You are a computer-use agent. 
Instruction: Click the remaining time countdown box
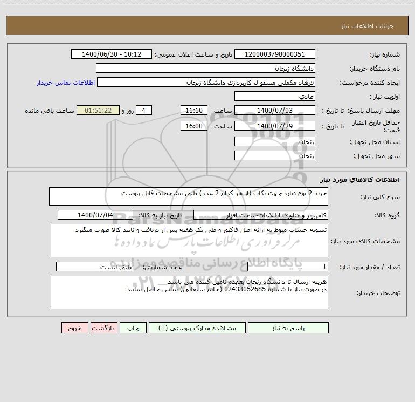tap(98, 110)
